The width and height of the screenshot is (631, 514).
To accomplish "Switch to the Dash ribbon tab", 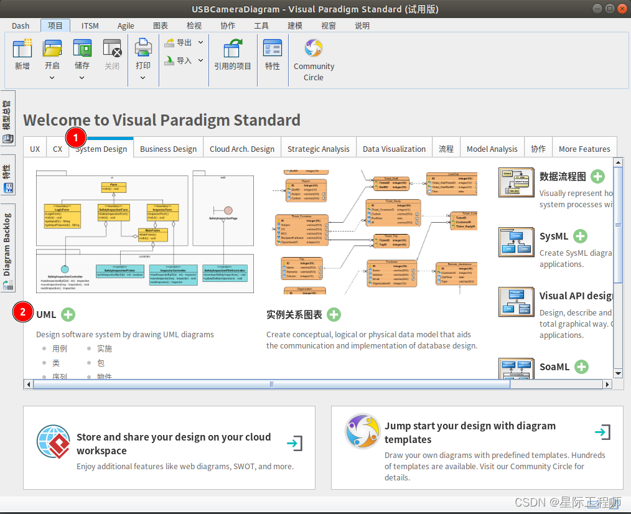I will click(21, 26).
